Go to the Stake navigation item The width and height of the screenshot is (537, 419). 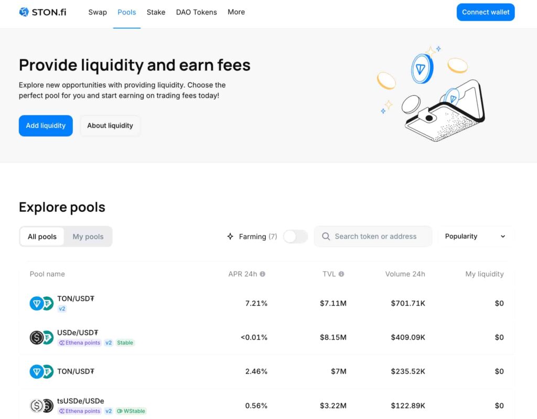(156, 12)
